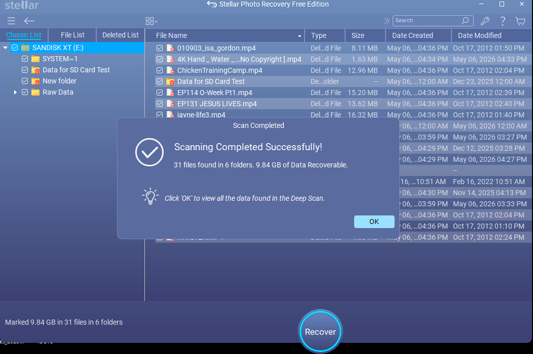533x354 pixels.
Task: Click the 12.96 MB size cell
Action: coord(362,71)
